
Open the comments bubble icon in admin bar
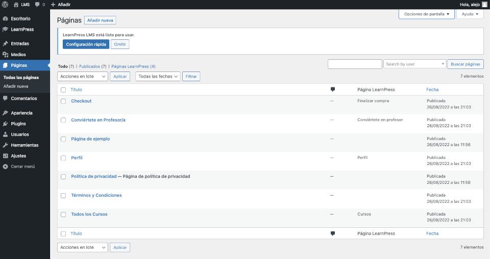point(37,5)
